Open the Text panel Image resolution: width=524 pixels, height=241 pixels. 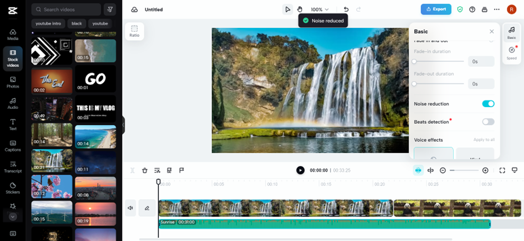pyautogui.click(x=13, y=124)
